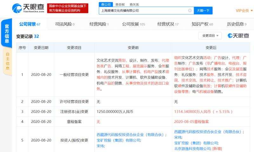Clear the search box with X icon

190,10
